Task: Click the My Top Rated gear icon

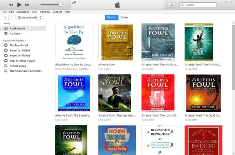Action: coord(6,45)
